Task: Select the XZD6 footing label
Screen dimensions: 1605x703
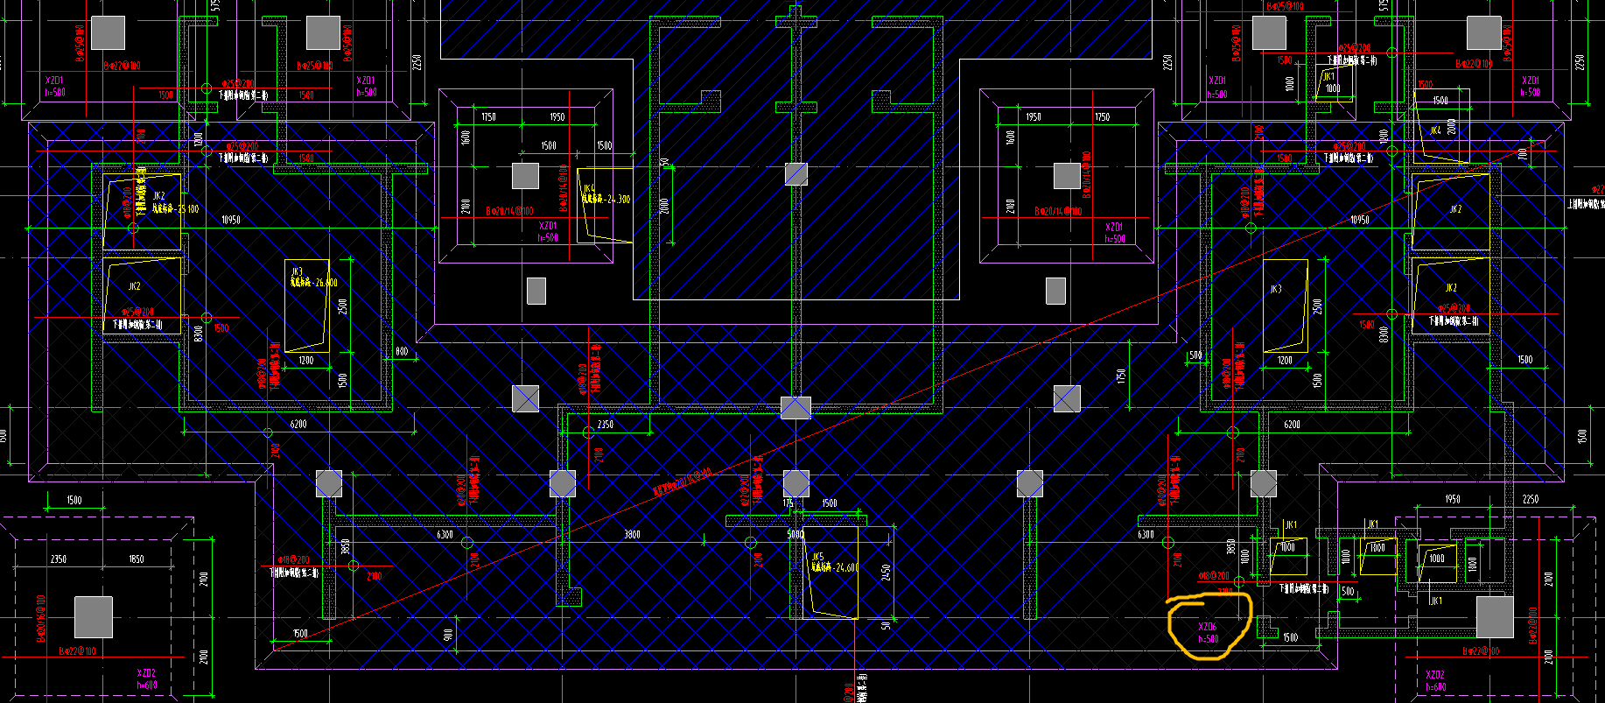Action: [x=1207, y=627]
